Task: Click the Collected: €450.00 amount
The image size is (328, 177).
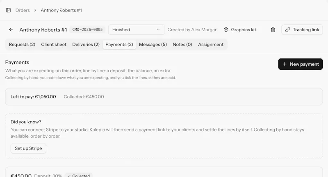Action: pyautogui.click(x=84, y=97)
